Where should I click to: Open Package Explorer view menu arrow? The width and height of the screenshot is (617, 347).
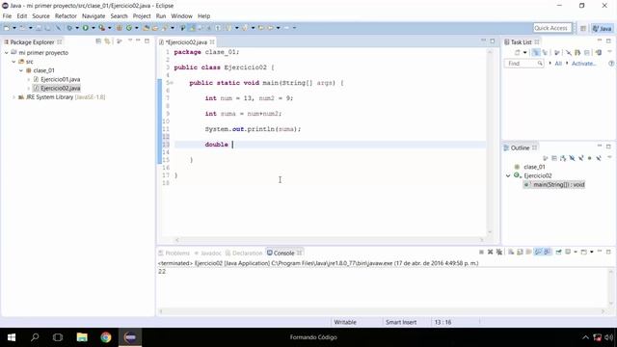pos(130,40)
